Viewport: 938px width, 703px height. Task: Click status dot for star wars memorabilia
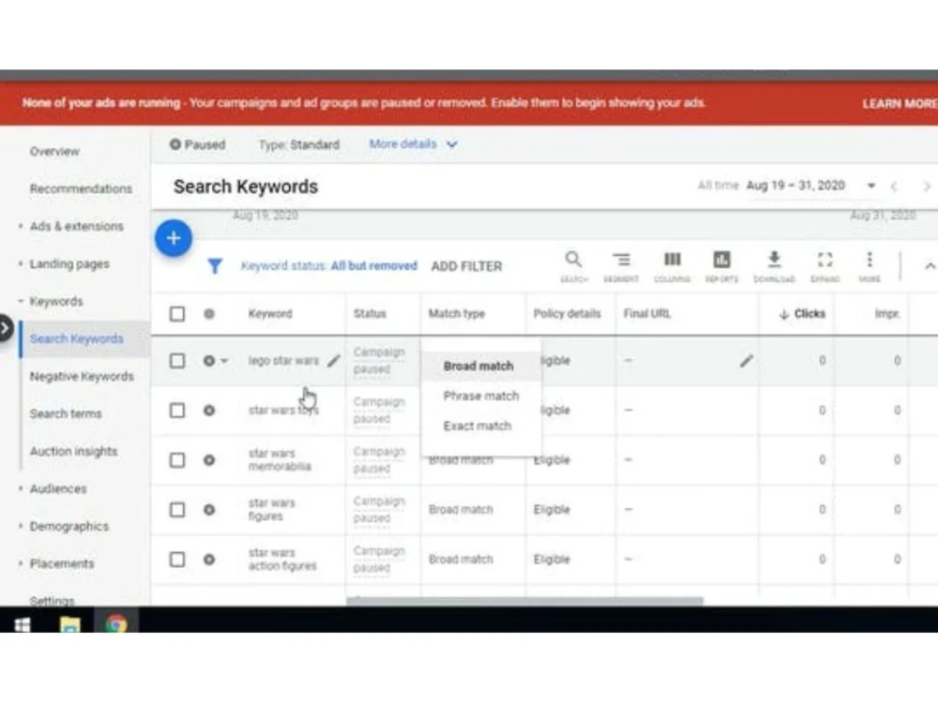click(x=209, y=460)
